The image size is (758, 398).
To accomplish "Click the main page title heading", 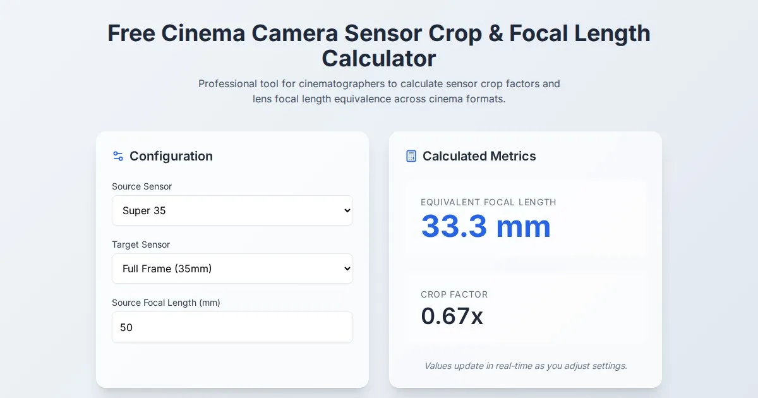I will [379, 45].
